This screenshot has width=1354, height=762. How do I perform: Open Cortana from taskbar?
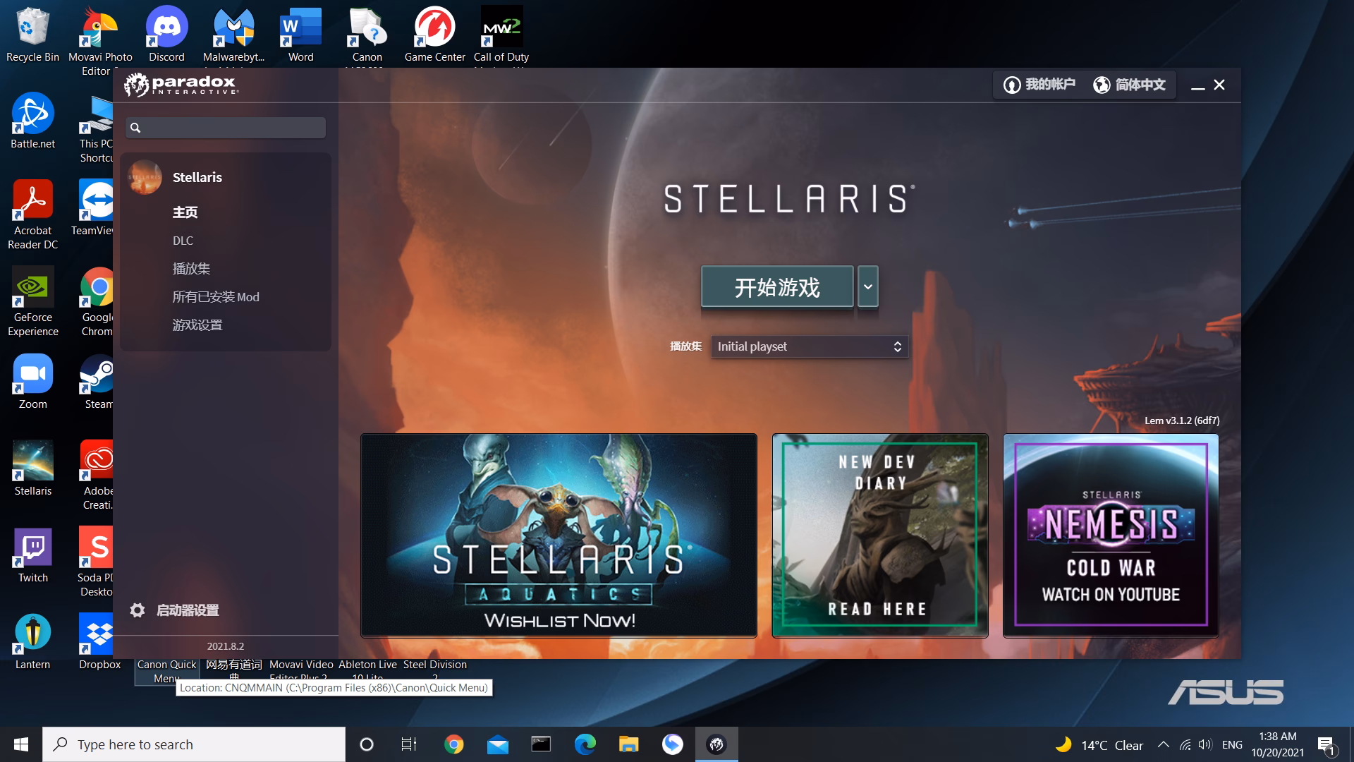pyautogui.click(x=366, y=744)
